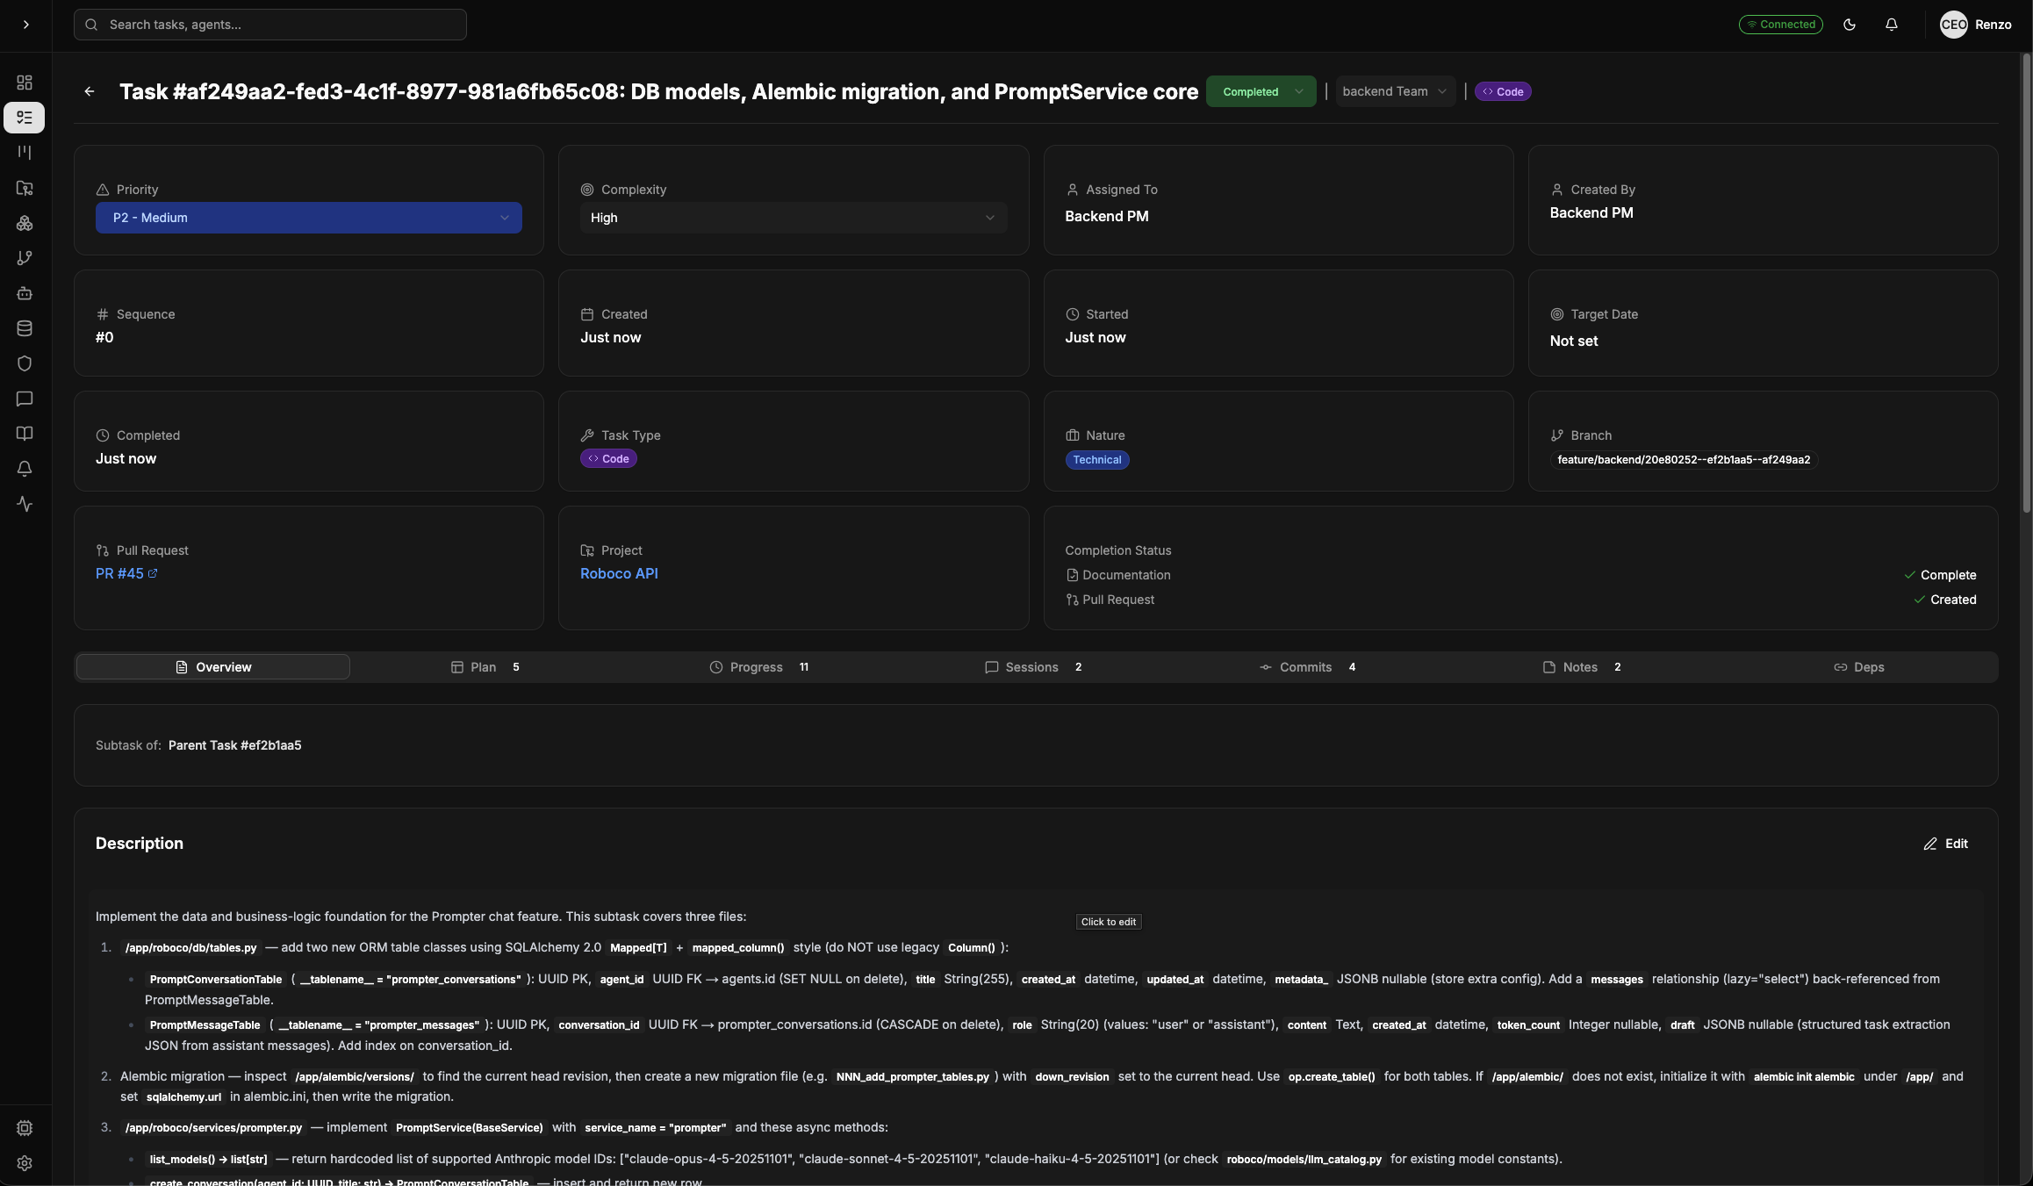Image resolution: width=2033 pixels, height=1186 pixels.
Task: Click the Code badge beside the title
Action: click(1503, 91)
